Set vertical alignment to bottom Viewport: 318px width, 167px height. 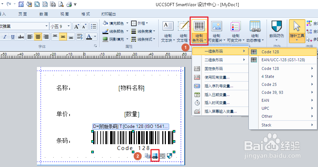[x=71, y=37]
